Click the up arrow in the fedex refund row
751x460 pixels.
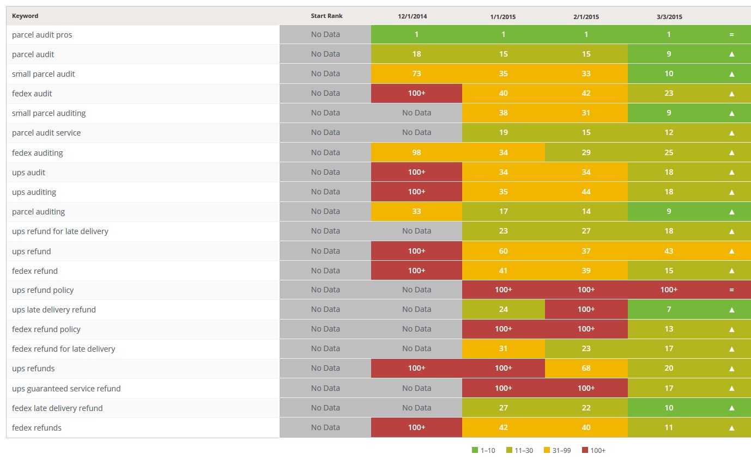click(731, 271)
